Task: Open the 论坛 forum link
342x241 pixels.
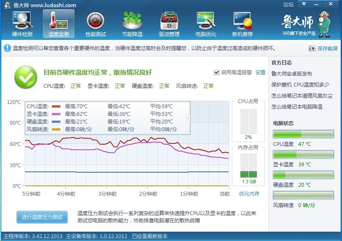Action: [x=288, y=5]
